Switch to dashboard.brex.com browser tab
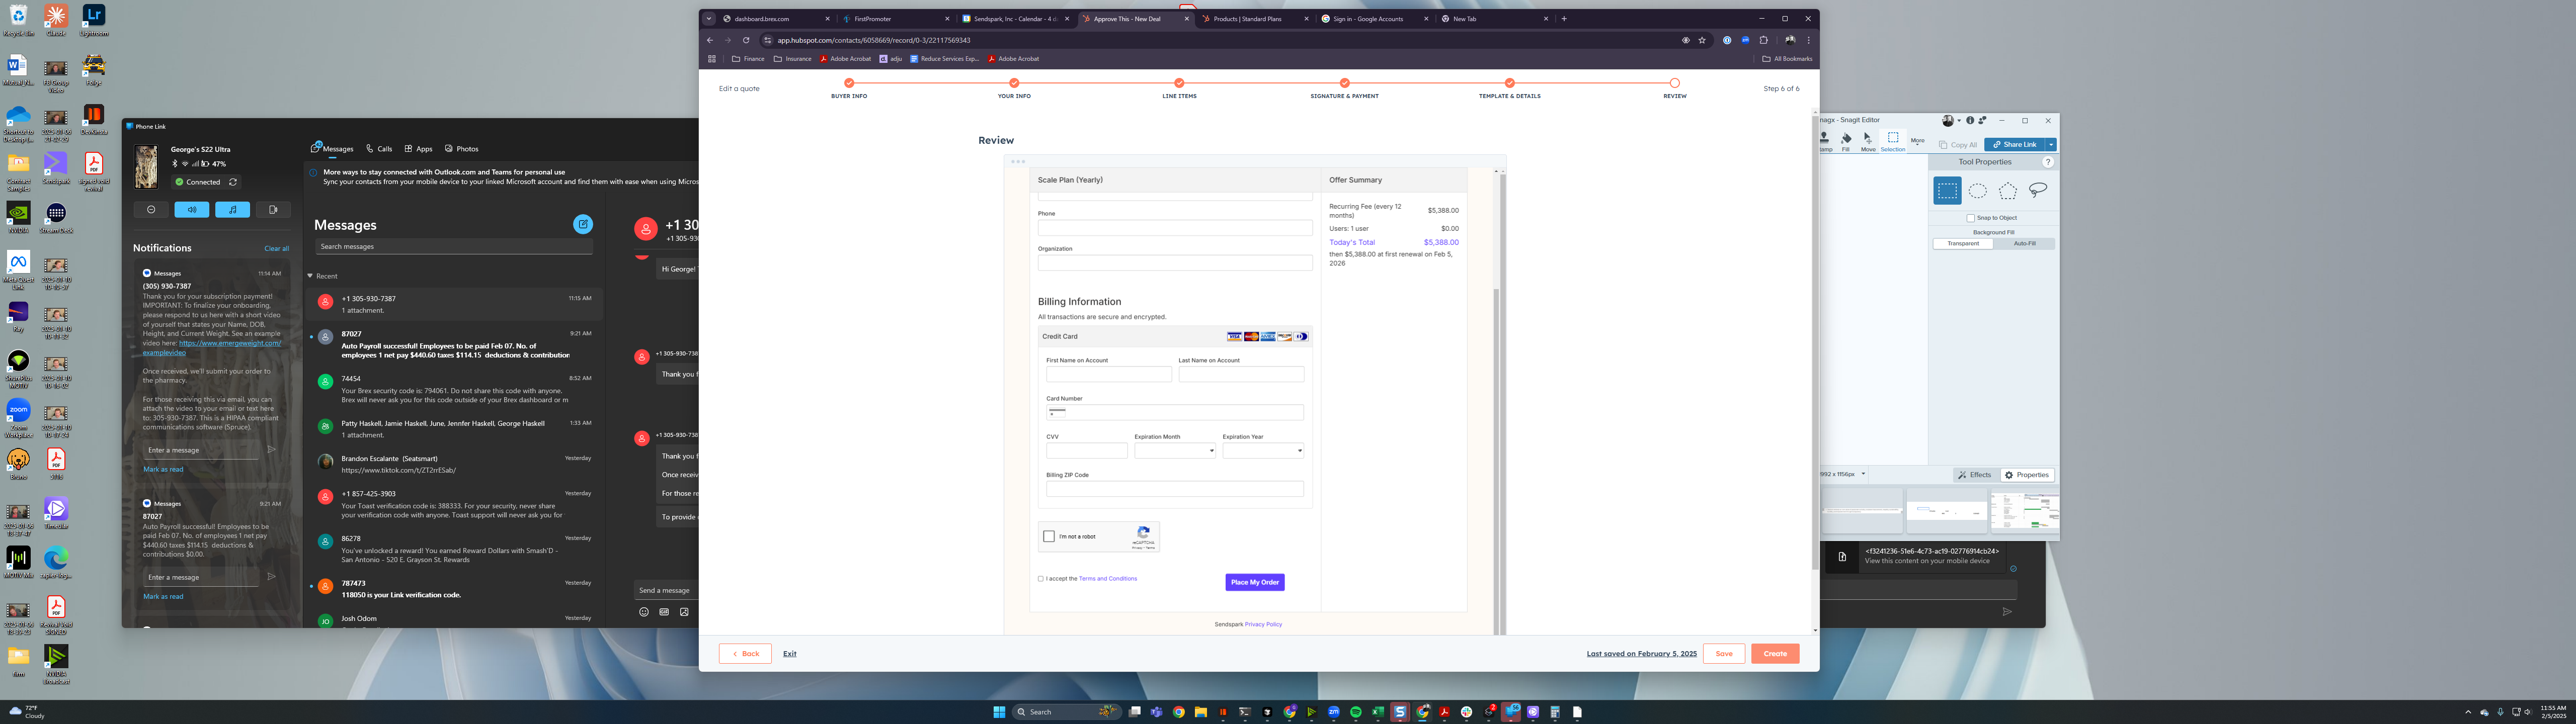2576x724 pixels. pos(775,19)
